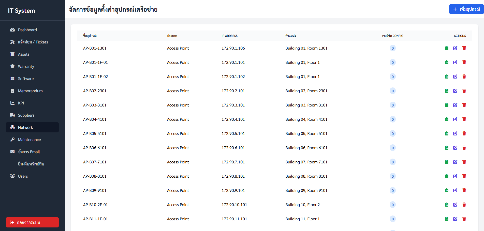Viewport: 484px width, 231px height.
Task: Delete the AP-B01-1301 device
Action: [x=464, y=48]
